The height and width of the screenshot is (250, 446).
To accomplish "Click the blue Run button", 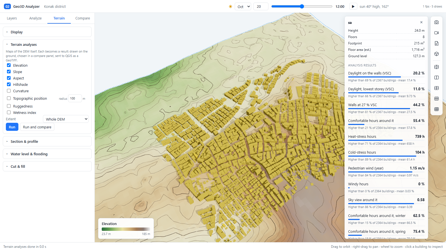I will pyautogui.click(x=12, y=127).
